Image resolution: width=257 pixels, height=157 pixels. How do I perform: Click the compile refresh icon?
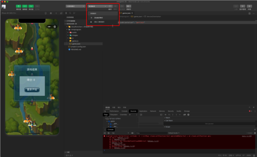[110, 6]
